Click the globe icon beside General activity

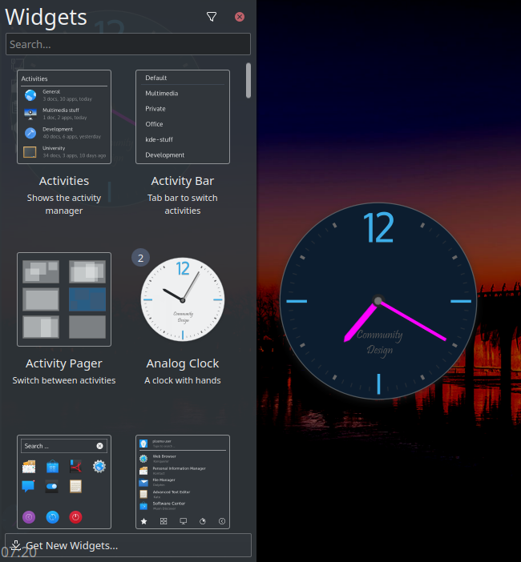click(30, 95)
